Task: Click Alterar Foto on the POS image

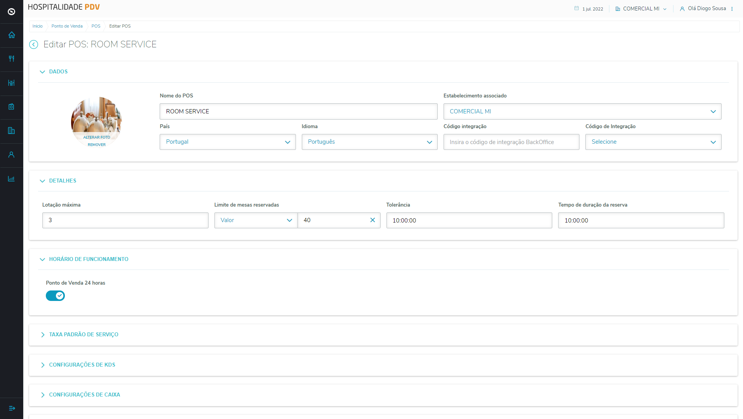Action: pos(97,137)
